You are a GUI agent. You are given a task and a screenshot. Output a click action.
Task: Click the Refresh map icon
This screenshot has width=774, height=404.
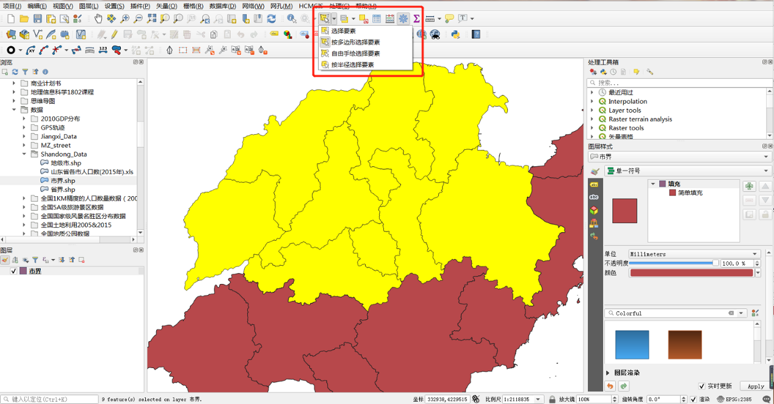tap(272, 19)
